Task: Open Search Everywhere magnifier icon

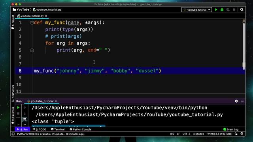Action: (x=242, y=9)
